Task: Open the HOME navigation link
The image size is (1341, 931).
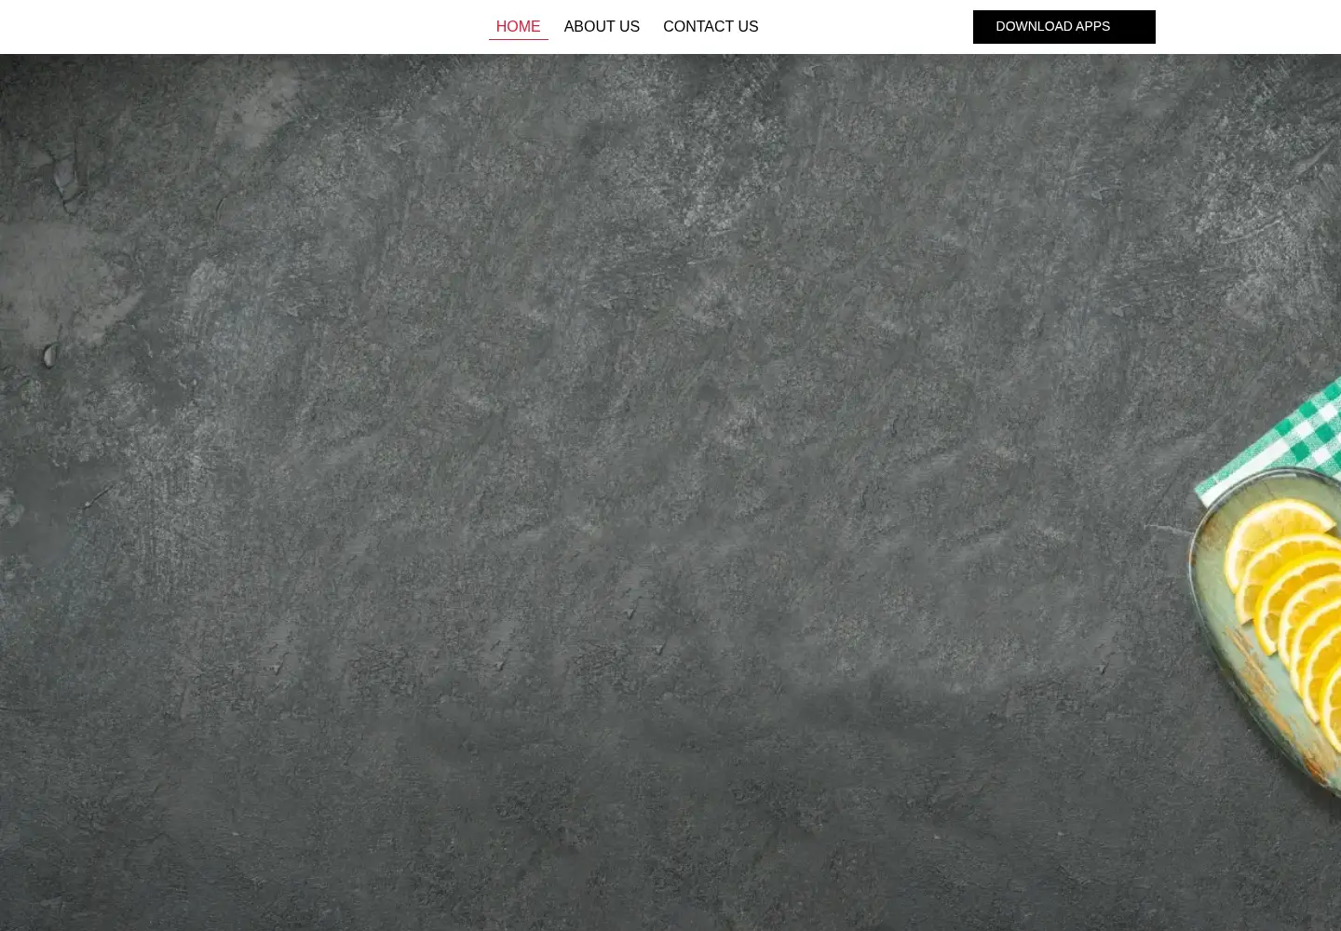Action: pyautogui.click(x=518, y=27)
